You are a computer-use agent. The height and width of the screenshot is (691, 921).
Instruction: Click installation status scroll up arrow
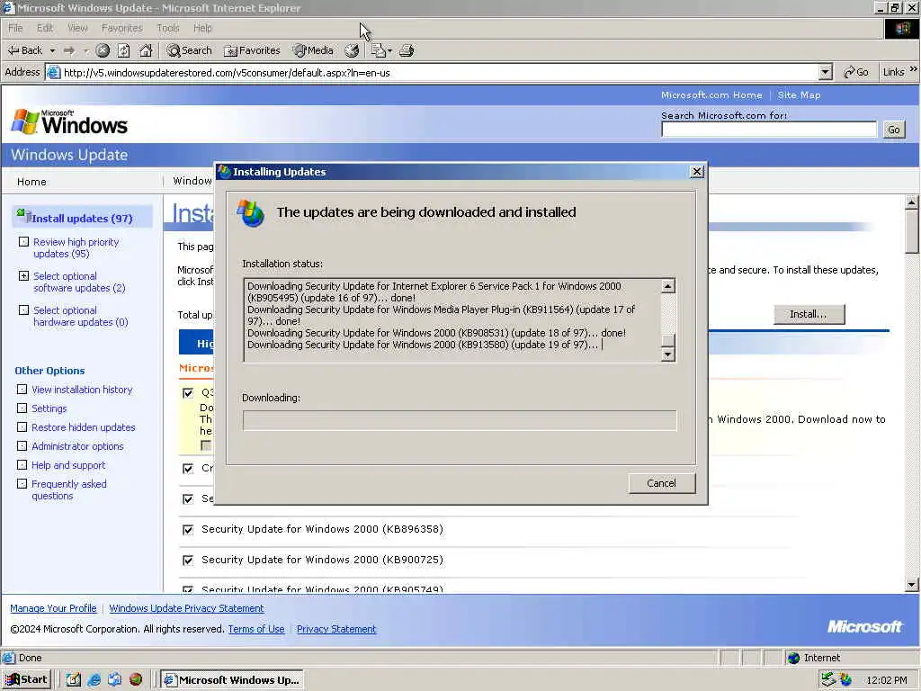pyautogui.click(x=668, y=286)
